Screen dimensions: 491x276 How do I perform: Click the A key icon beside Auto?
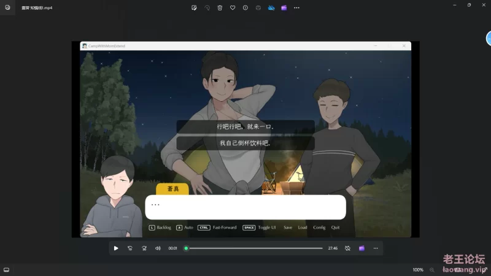(x=179, y=228)
